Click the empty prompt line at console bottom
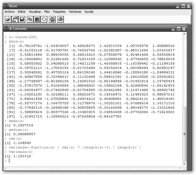 pyautogui.click(x=93, y=161)
